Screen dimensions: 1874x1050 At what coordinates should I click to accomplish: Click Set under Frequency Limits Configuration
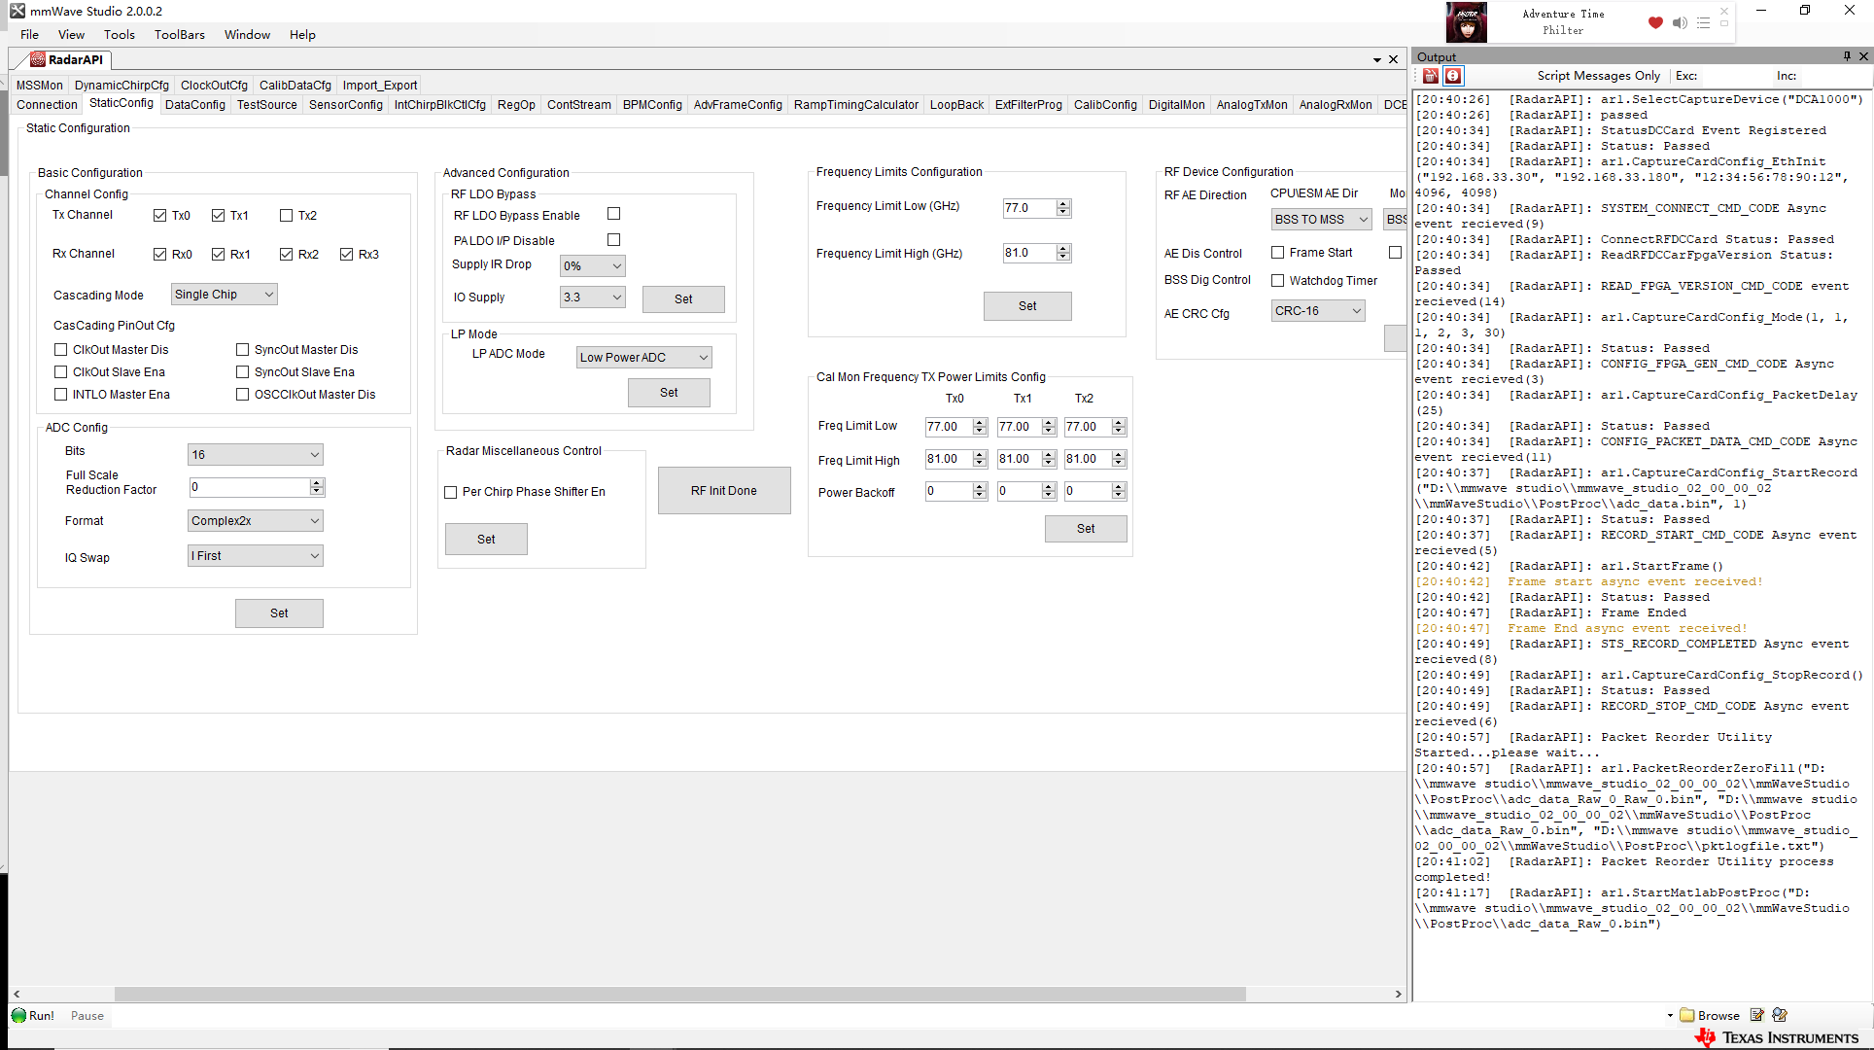1027,306
